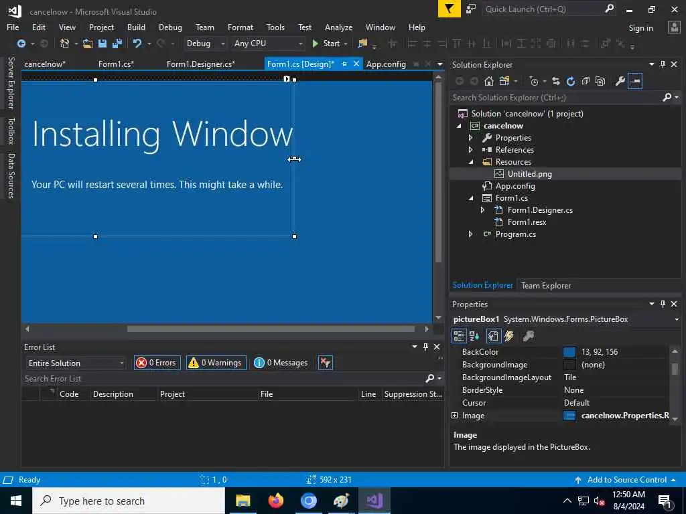Click the BackgroundImage empty swatch
This screenshot has width=686, height=514.
click(569, 365)
